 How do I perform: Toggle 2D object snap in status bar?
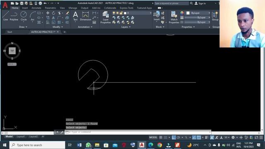[199, 137]
